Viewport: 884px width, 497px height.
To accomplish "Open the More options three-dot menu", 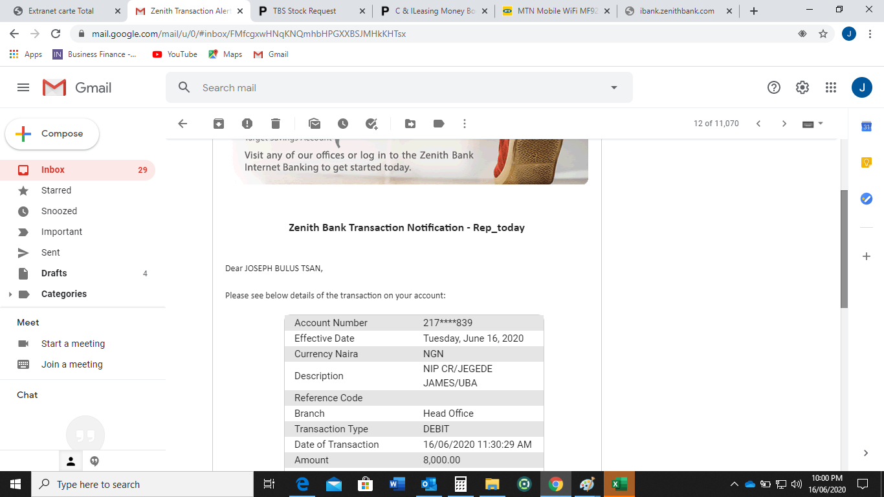I will click(464, 124).
